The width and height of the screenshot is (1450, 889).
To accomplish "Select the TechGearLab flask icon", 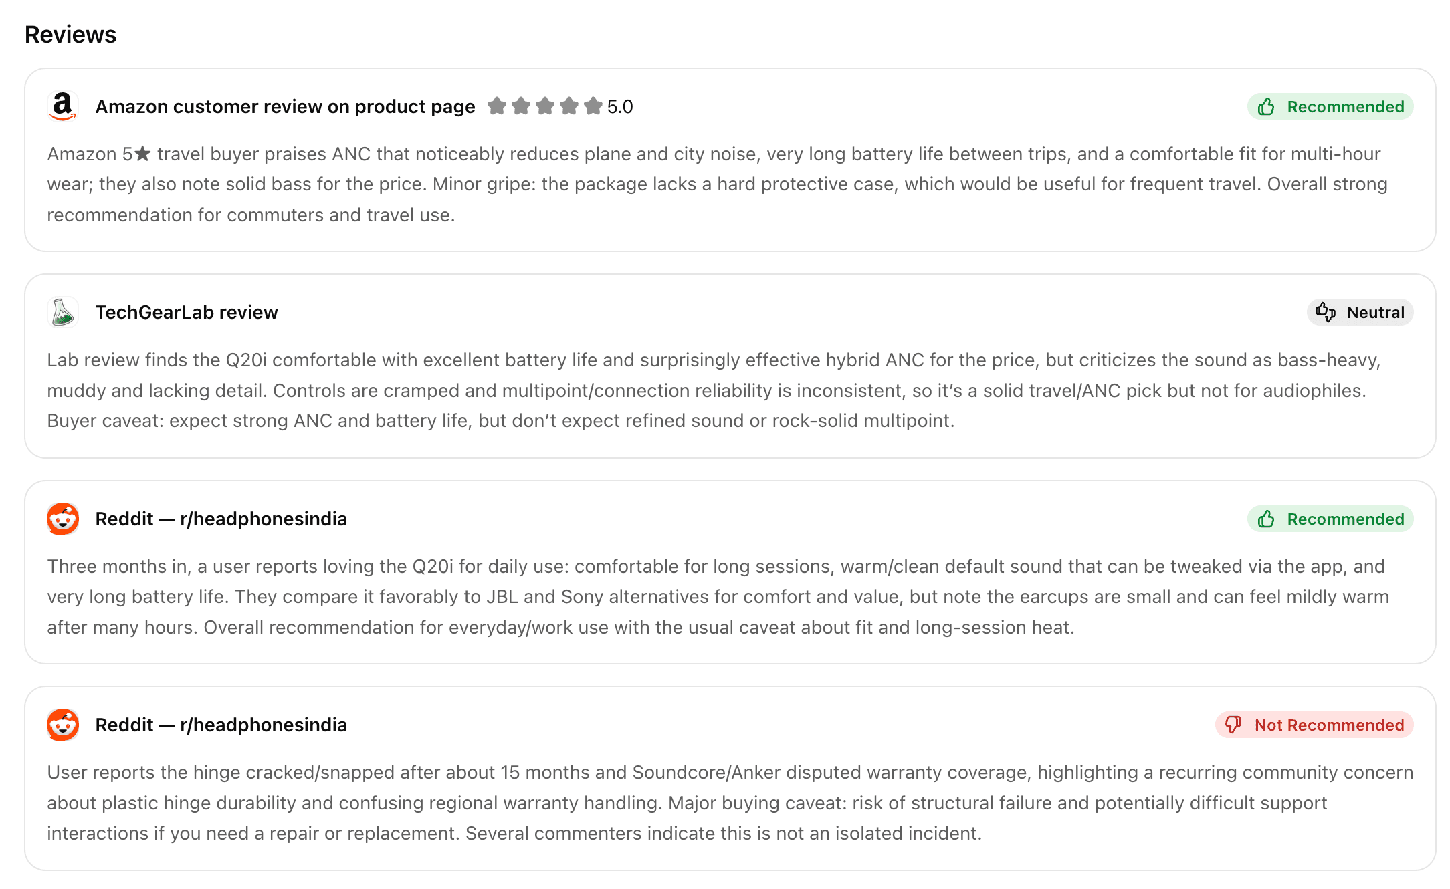I will pyautogui.click(x=62, y=311).
